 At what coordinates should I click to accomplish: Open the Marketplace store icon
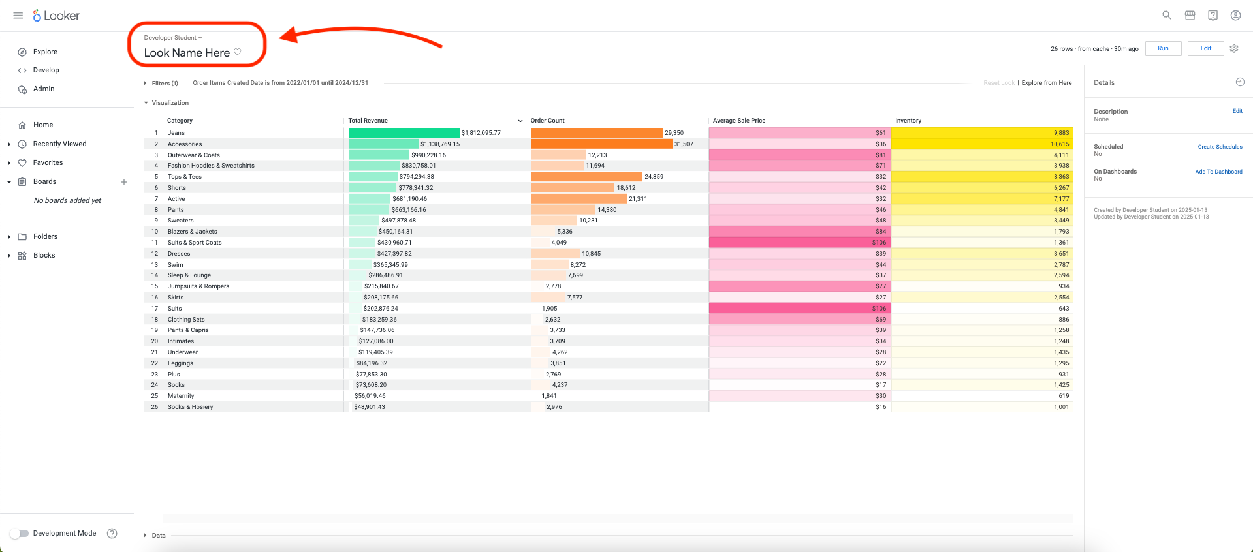point(1190,16)
